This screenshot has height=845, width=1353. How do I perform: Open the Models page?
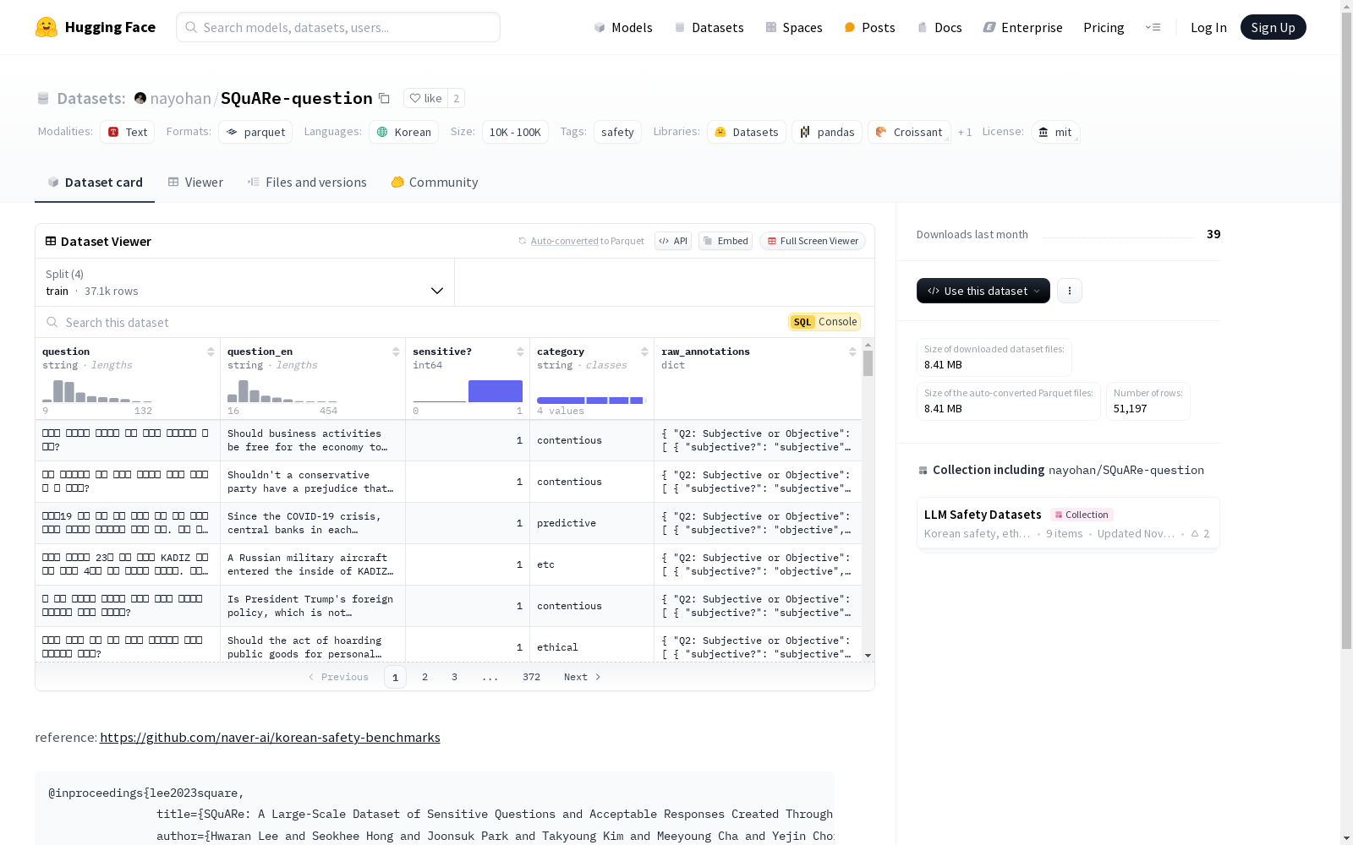[623, 27]
